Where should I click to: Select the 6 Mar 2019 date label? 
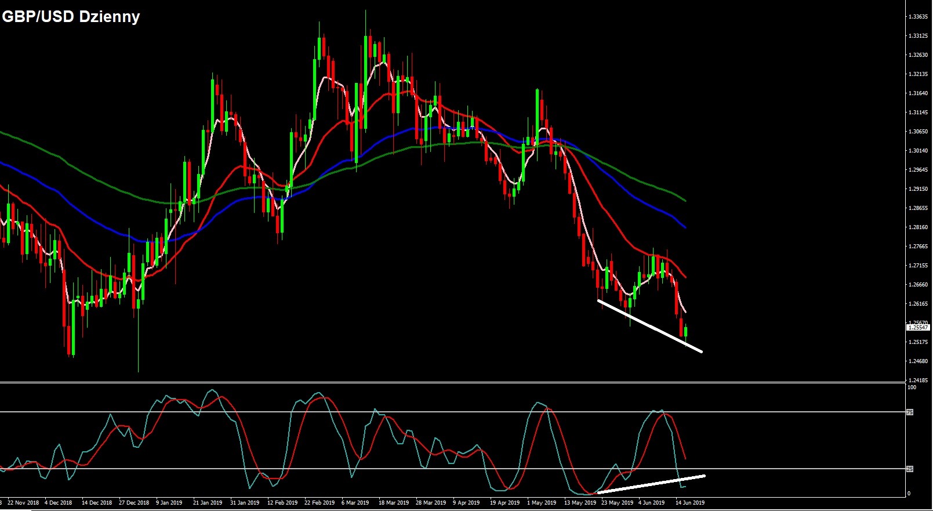coord(355,503)
